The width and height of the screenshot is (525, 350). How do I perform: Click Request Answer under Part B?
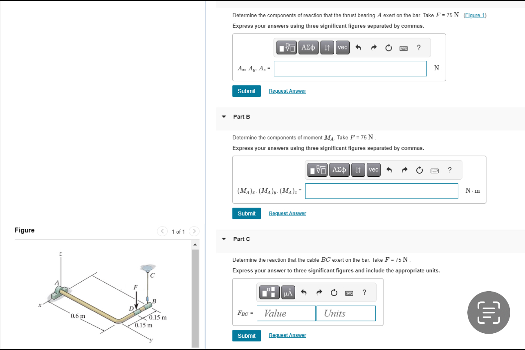point(287,213)
